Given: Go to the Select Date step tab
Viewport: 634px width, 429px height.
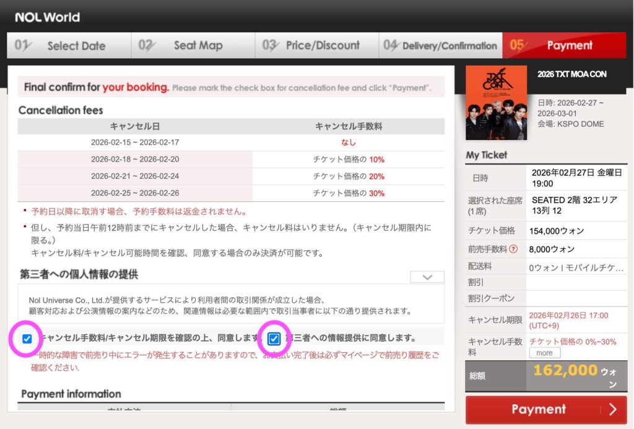Looking at the screenshot, I should pyautogui.click(x=69, y=46).
